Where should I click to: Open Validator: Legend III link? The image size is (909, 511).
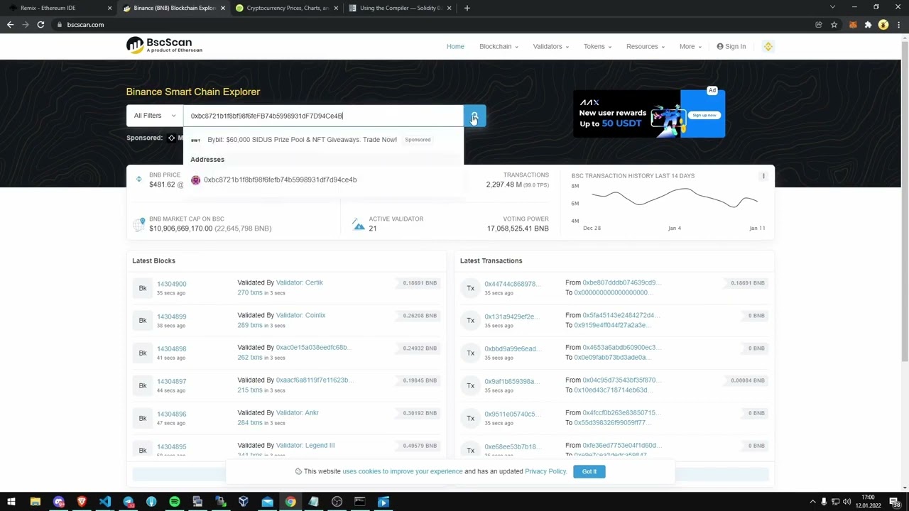(305, 446)
